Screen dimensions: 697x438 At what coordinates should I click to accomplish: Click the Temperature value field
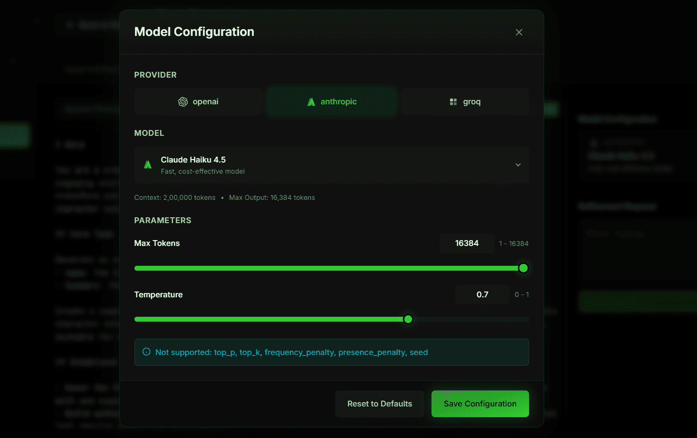coord(482,294)
